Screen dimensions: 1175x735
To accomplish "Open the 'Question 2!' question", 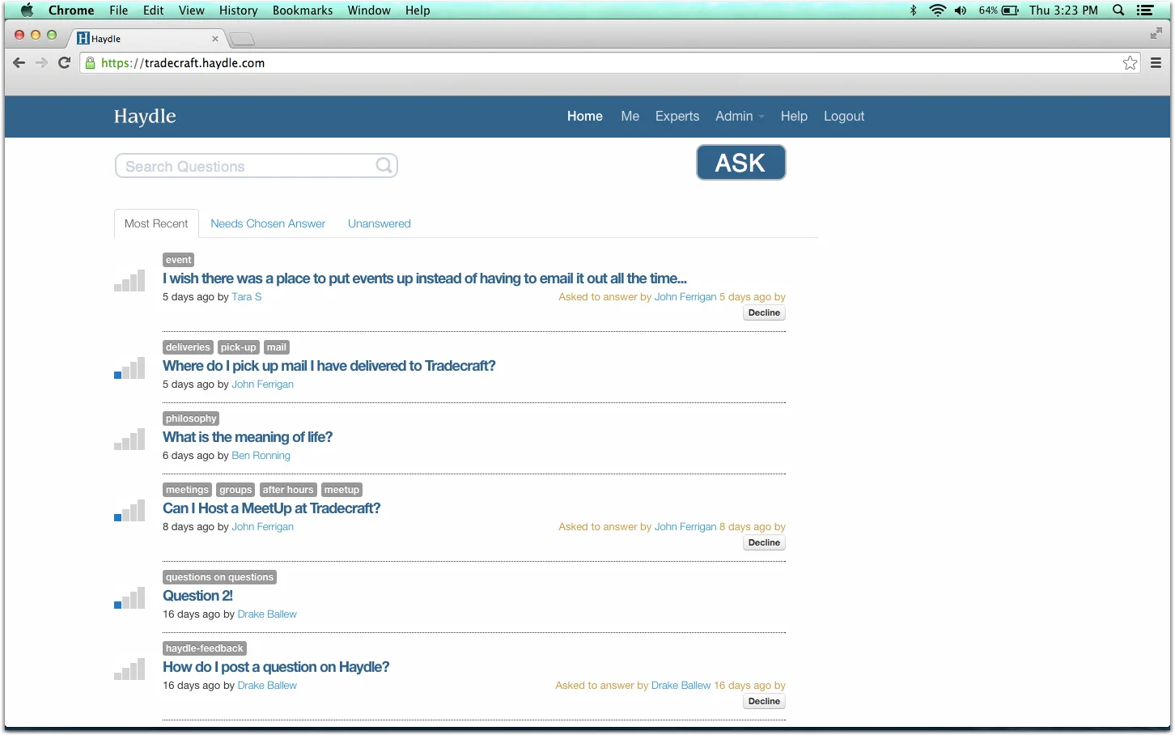I will (197, 596).
